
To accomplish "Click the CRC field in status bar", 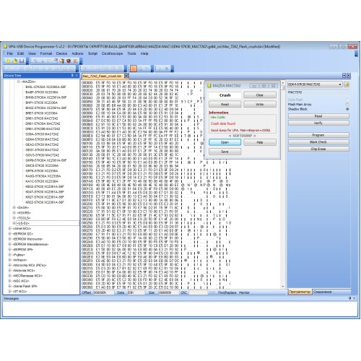I will pos(198,292).
